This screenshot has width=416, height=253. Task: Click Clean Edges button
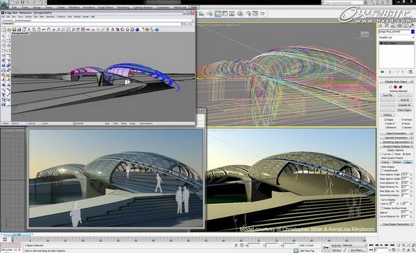click(404, 110)
